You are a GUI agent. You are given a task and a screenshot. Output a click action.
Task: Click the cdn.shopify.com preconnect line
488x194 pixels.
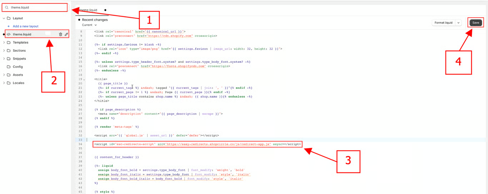[x=156, y=36]
